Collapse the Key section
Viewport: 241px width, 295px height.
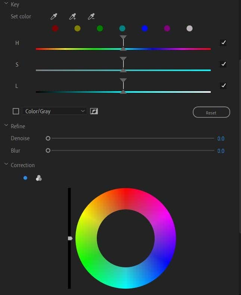coord(6,4)
